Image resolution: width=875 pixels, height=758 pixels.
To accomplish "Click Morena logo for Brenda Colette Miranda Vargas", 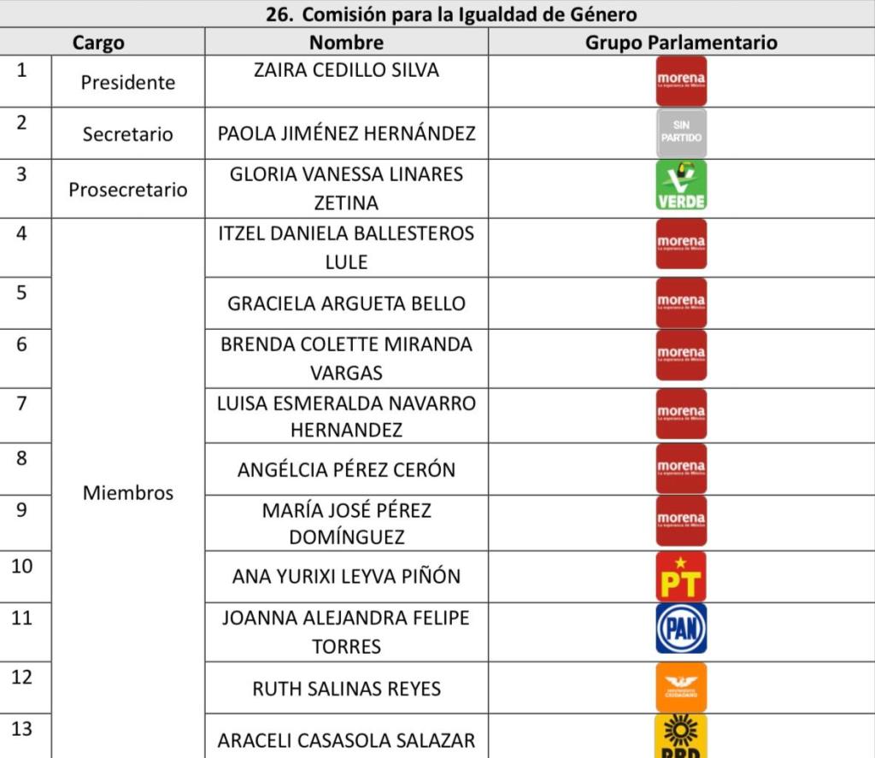I will 681,355.
